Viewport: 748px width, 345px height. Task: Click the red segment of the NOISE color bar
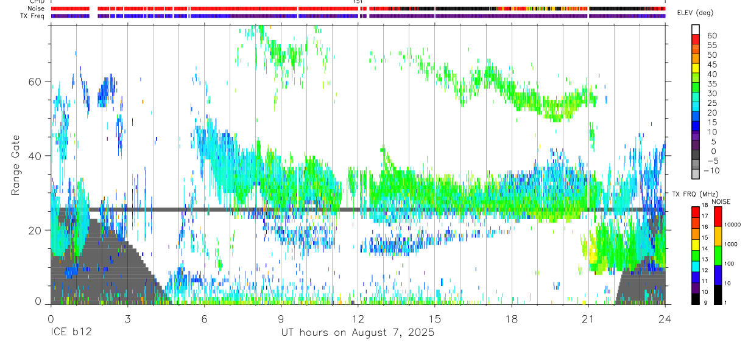point(717,217)
